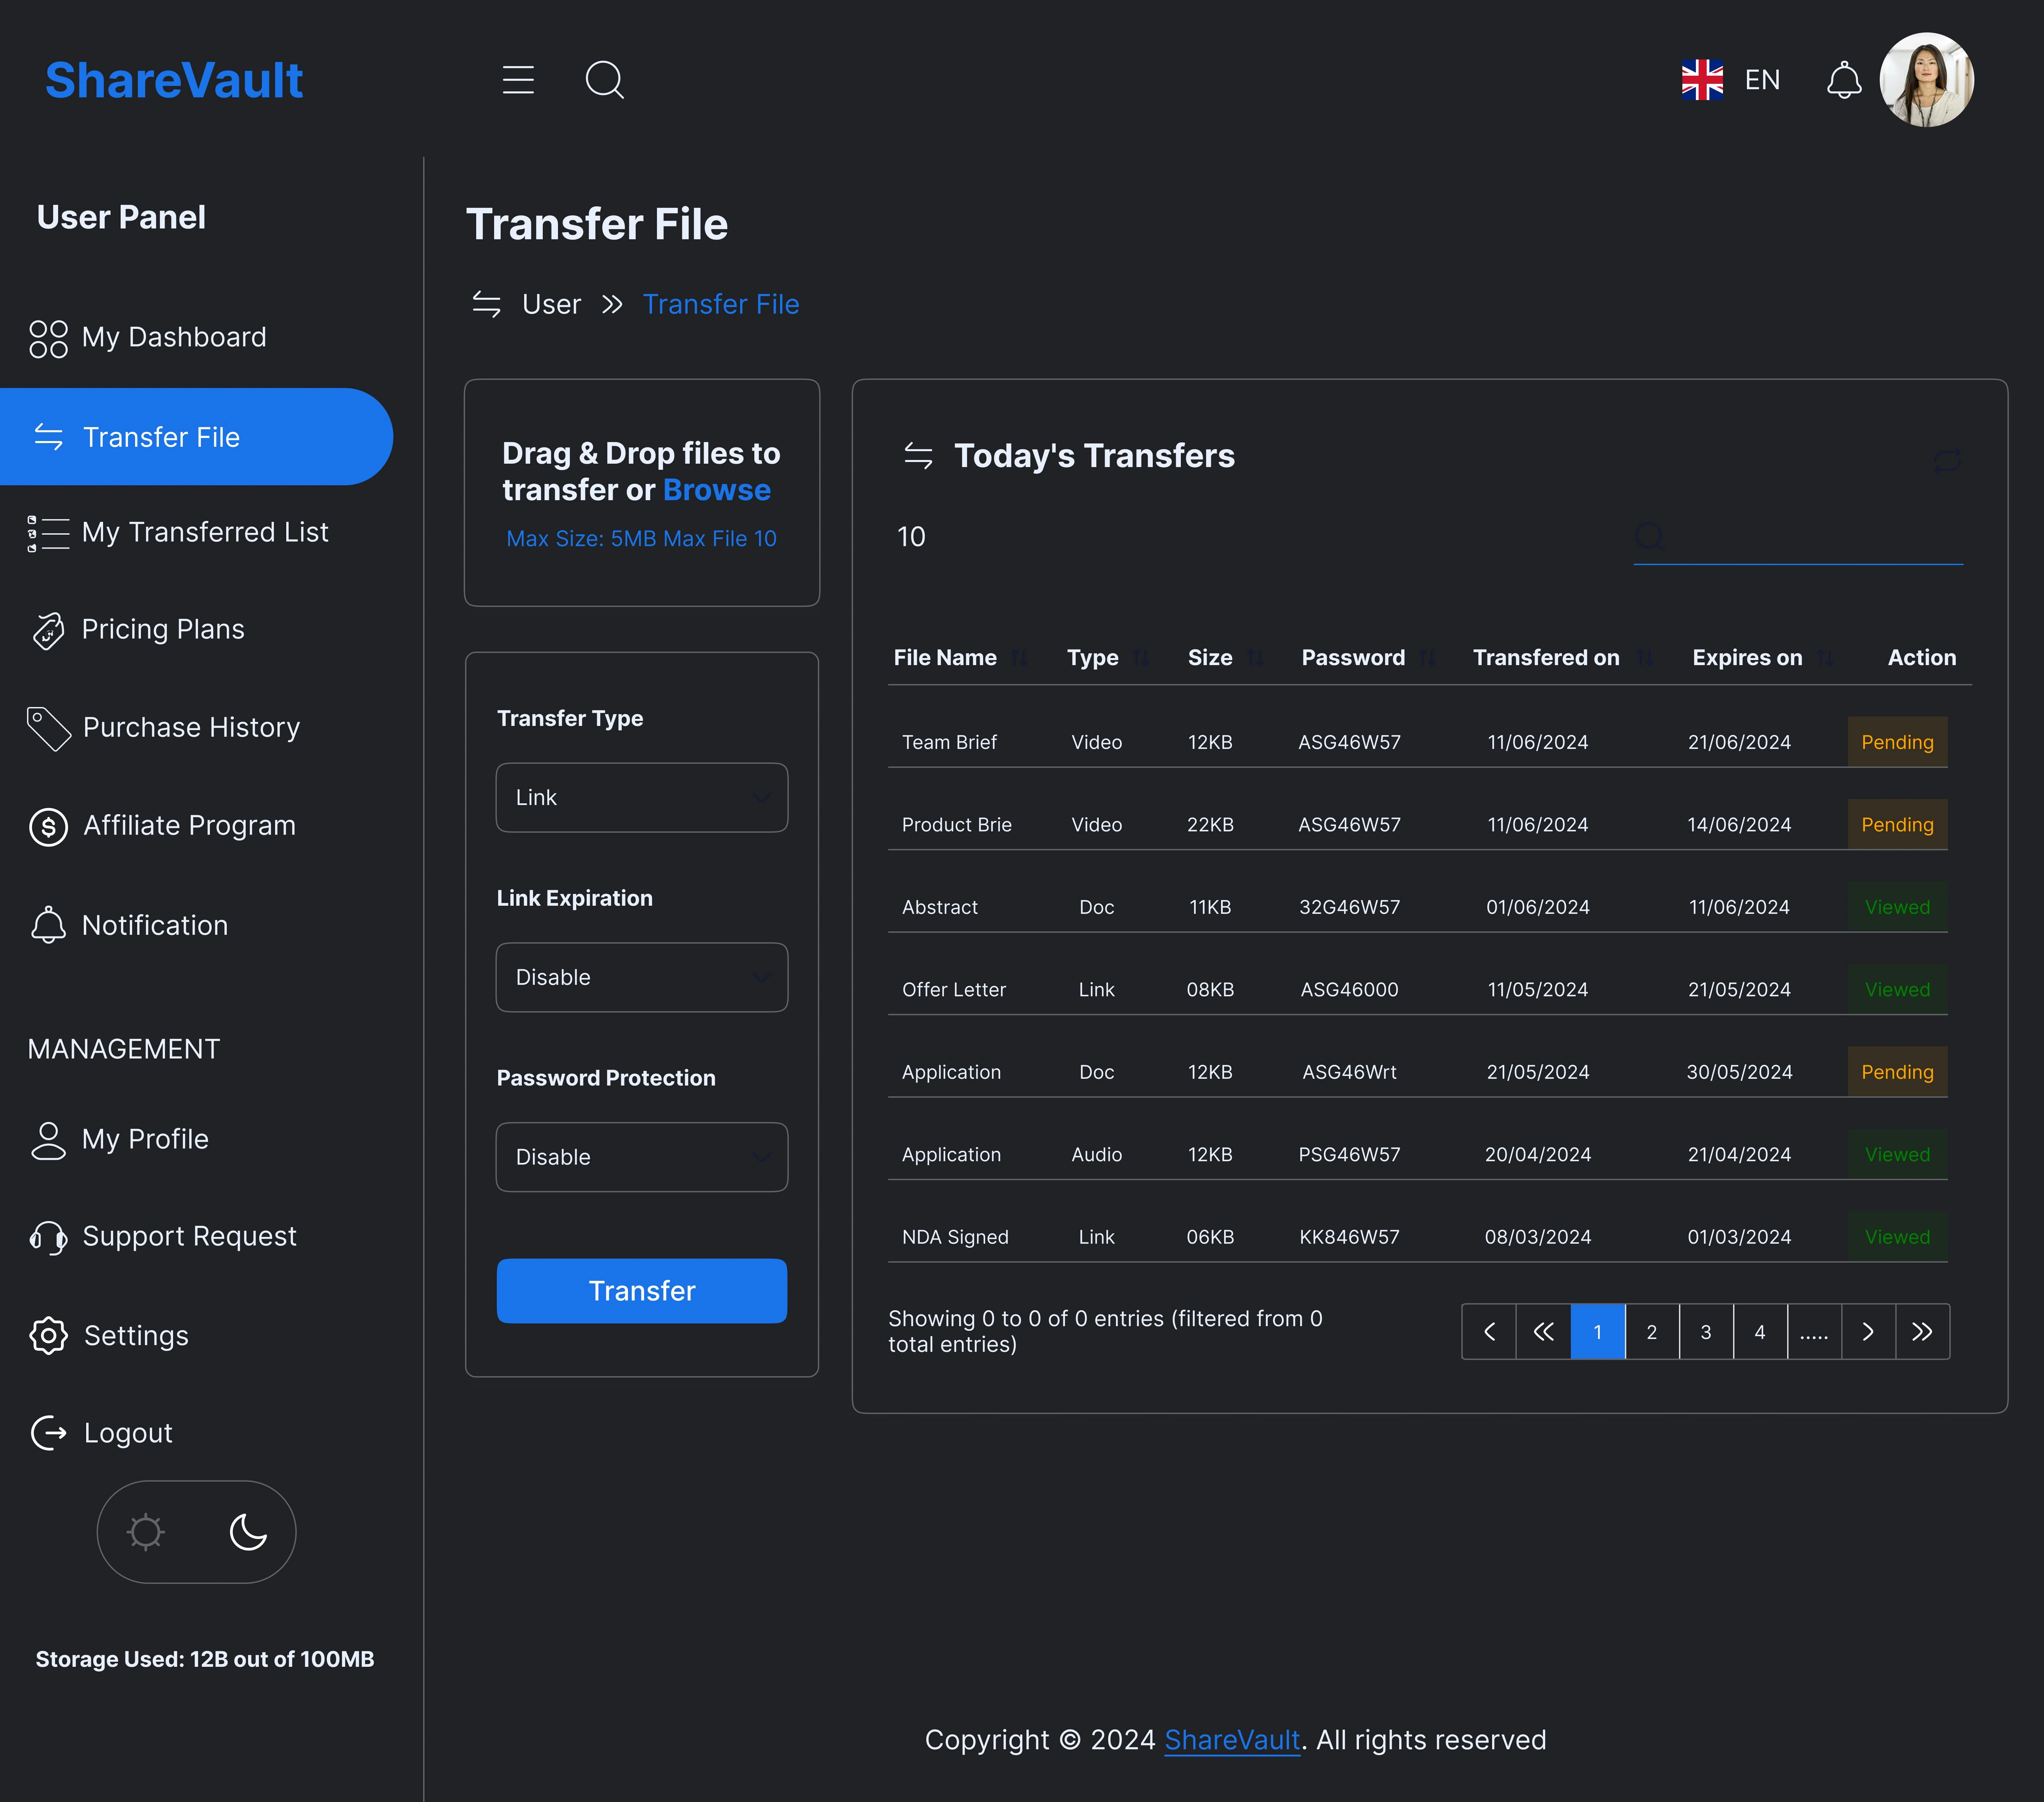This screenshot has width=2044, height=1802.
Task: Click the sidebar Notification bell icon
Action: click(x=48, y=925)
